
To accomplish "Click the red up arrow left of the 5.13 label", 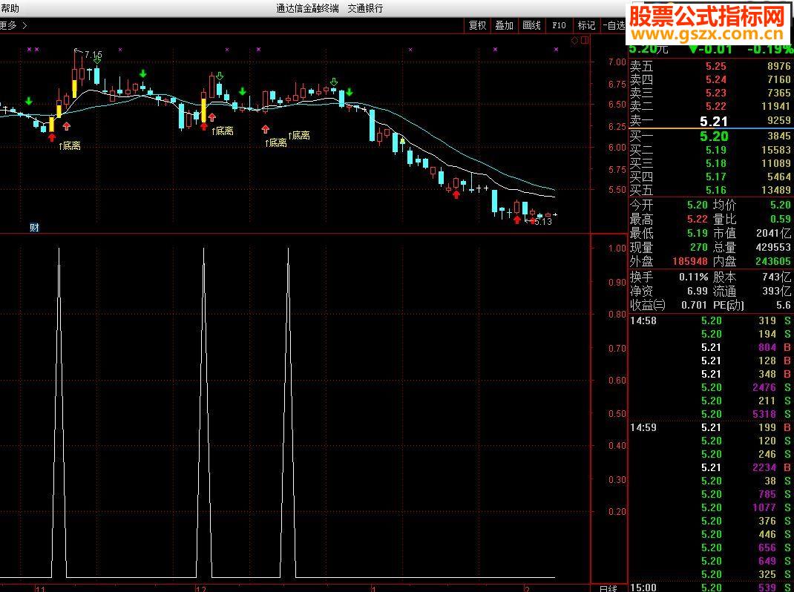I will coord(516,220).
